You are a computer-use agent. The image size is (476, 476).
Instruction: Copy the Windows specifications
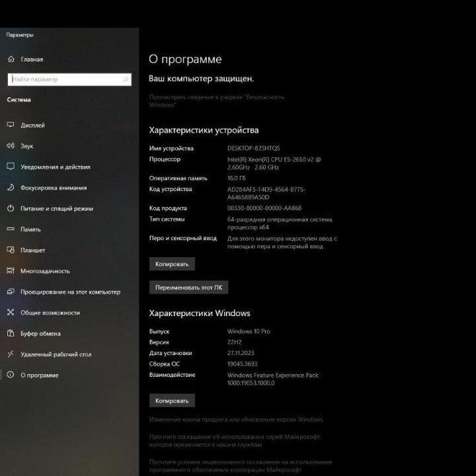172,401
